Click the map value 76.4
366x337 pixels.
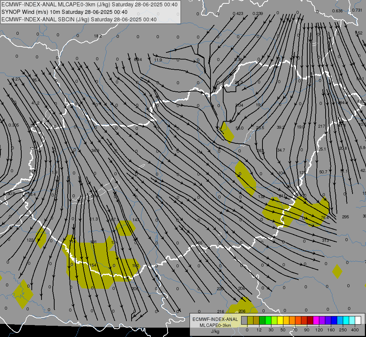click(x=325, y=218)
